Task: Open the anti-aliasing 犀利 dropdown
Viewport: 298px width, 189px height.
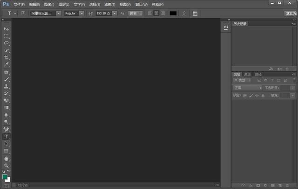Action: coord(135,13)
